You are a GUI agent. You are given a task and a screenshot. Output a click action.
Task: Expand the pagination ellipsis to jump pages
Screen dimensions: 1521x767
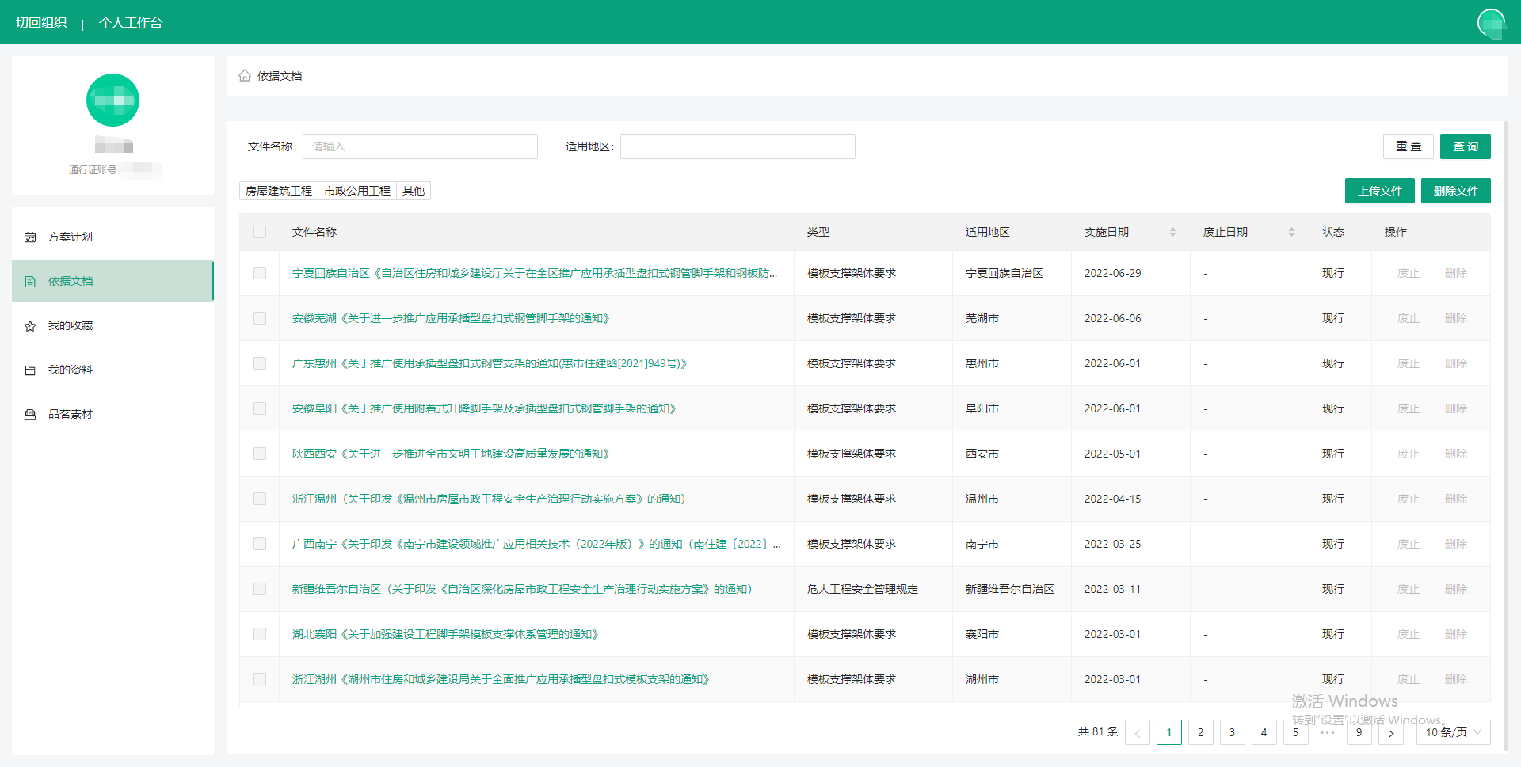(1328, 732)
